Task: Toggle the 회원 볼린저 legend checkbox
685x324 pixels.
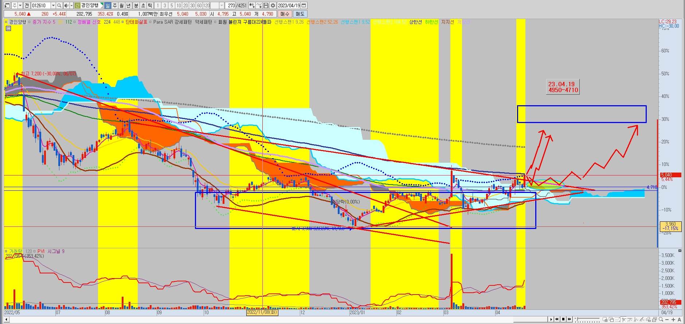Action: (215, 22)
